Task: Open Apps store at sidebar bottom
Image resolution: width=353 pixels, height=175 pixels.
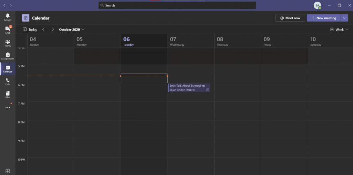Action: [8, 171]
